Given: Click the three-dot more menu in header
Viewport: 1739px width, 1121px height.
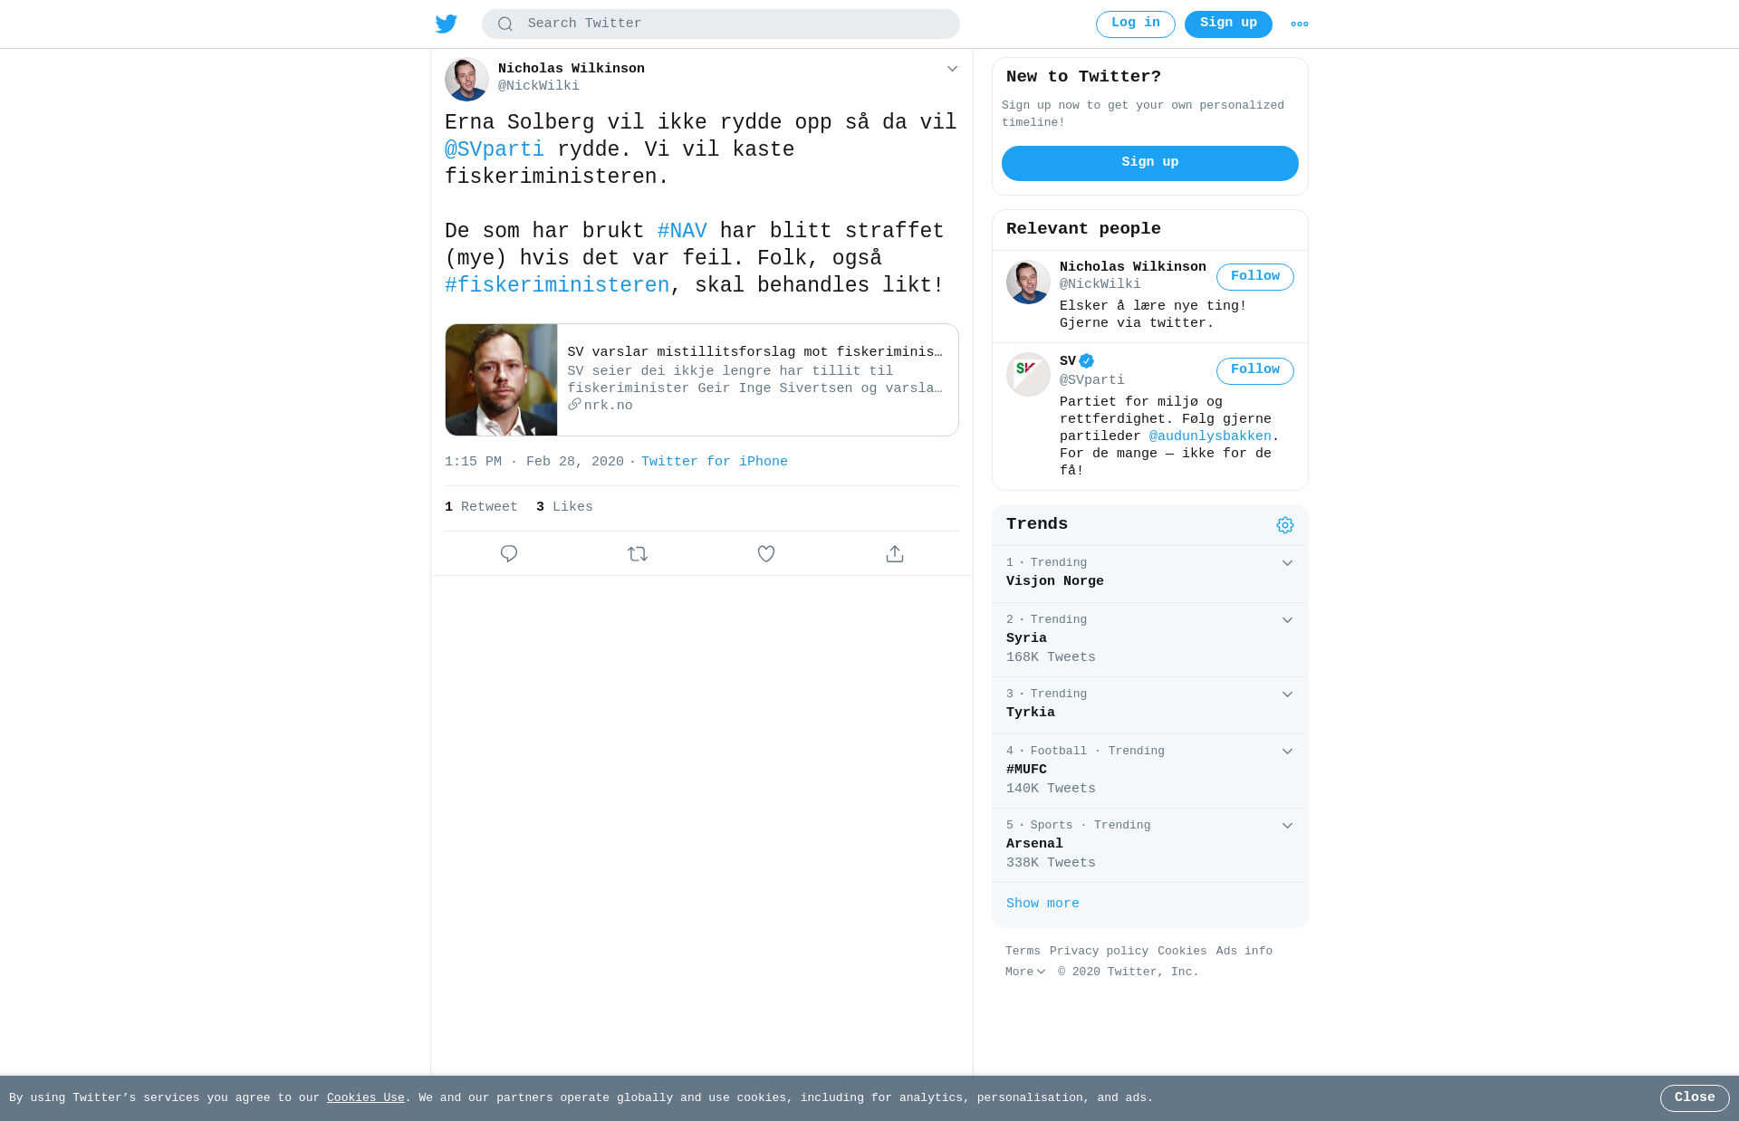Looking at the screenshot, I should 1300,24.
